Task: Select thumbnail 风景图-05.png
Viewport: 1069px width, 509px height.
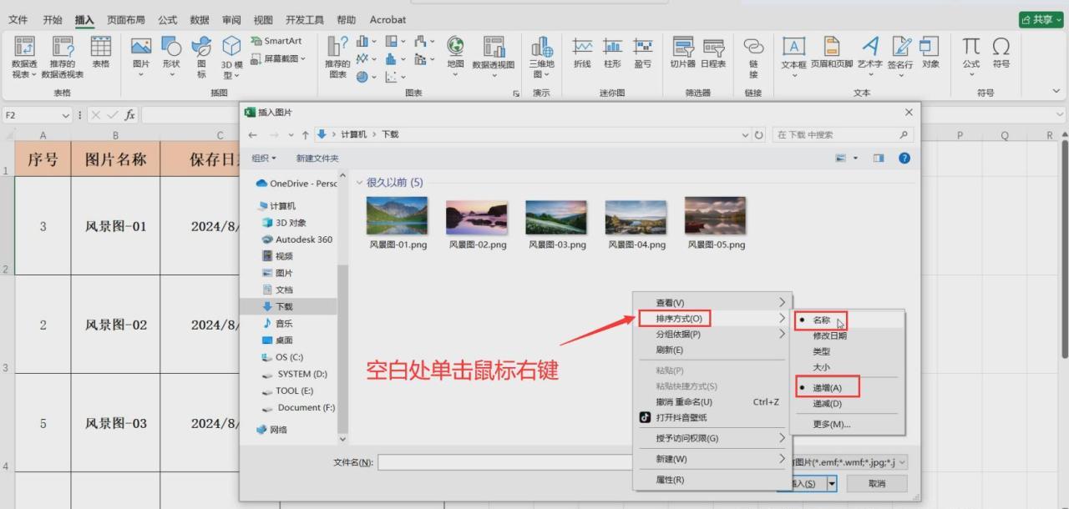Action: pyautogui.click(x=717, y=224)
